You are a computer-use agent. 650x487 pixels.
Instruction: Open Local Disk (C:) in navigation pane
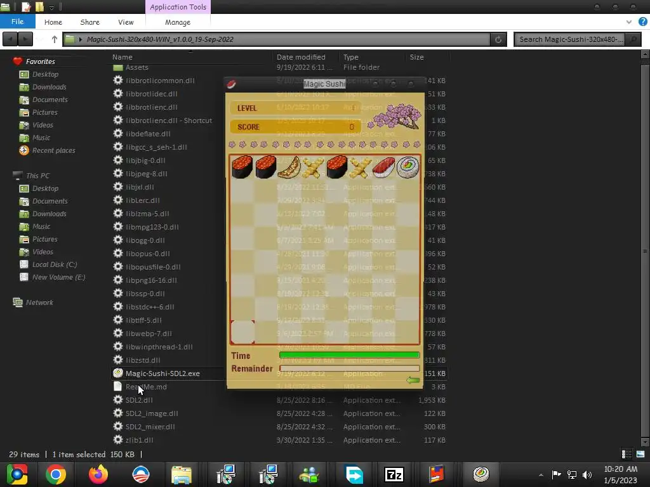[55, 264]
